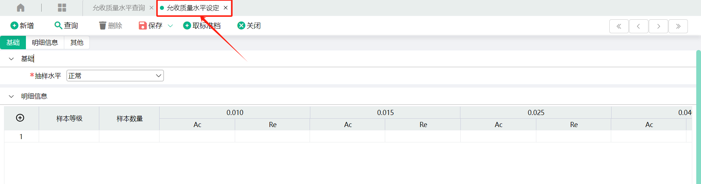Collapse the 明细信息 section chevron

[x=11, y=96]
